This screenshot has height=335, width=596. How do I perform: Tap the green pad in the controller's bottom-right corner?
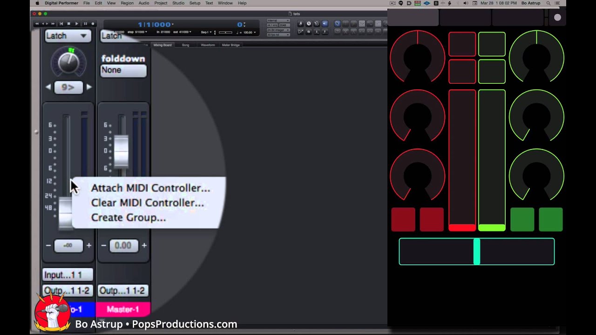551,220
